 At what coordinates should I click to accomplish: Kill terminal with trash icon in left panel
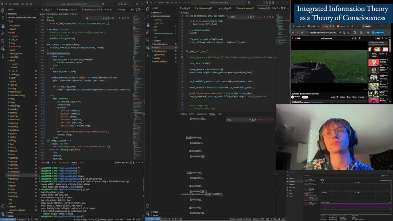[134, 162]
